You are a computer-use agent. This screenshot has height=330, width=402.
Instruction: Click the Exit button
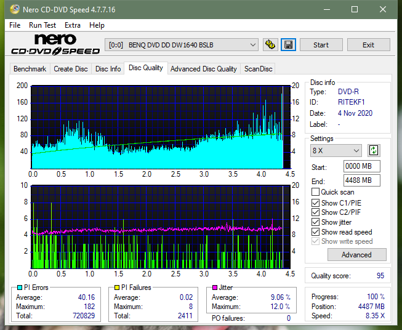tap(368, 45)
